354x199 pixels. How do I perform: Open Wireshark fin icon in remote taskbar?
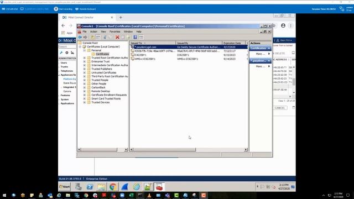124,187
